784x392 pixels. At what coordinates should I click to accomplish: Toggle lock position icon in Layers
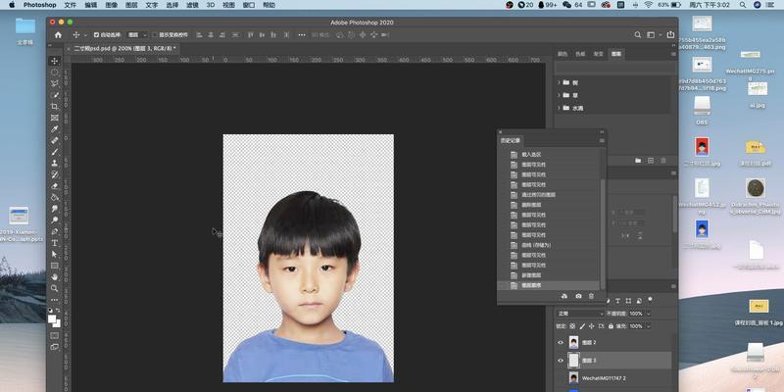pos(592,326)
